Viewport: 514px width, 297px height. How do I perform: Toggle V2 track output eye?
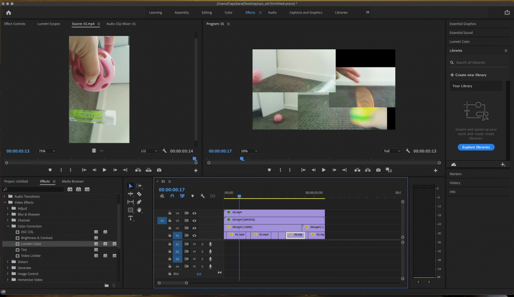tap(194, 228)
